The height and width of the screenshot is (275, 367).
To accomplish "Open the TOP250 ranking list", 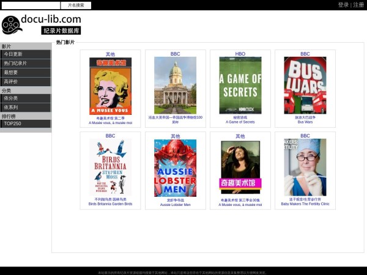I will 26,123.
